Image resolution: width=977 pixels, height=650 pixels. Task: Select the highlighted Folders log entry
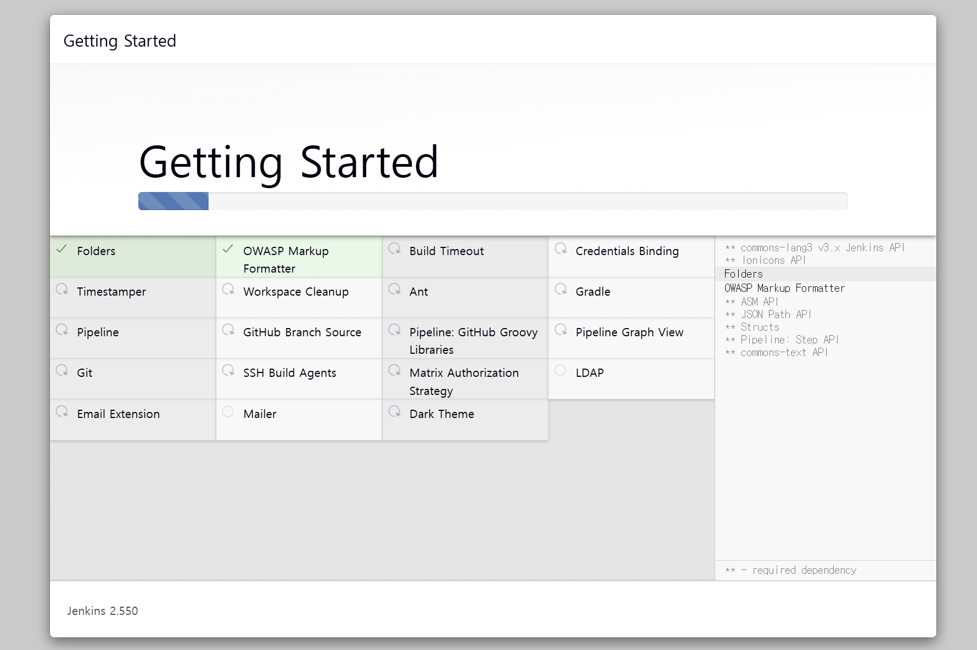tap(826, 274)
